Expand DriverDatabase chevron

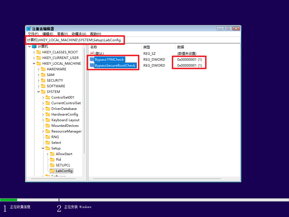pyautogui.click(x=43, y=109)
